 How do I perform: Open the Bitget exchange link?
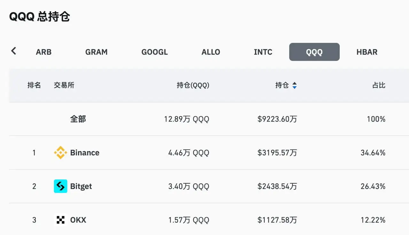click(81, 186)
